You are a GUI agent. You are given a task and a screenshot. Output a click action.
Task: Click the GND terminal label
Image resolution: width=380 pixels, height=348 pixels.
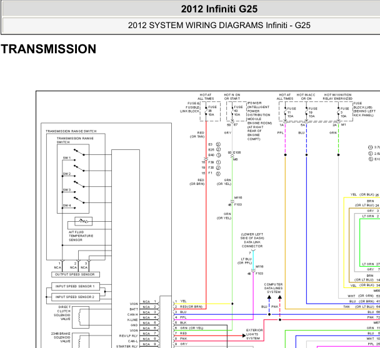tap(134, 326)
